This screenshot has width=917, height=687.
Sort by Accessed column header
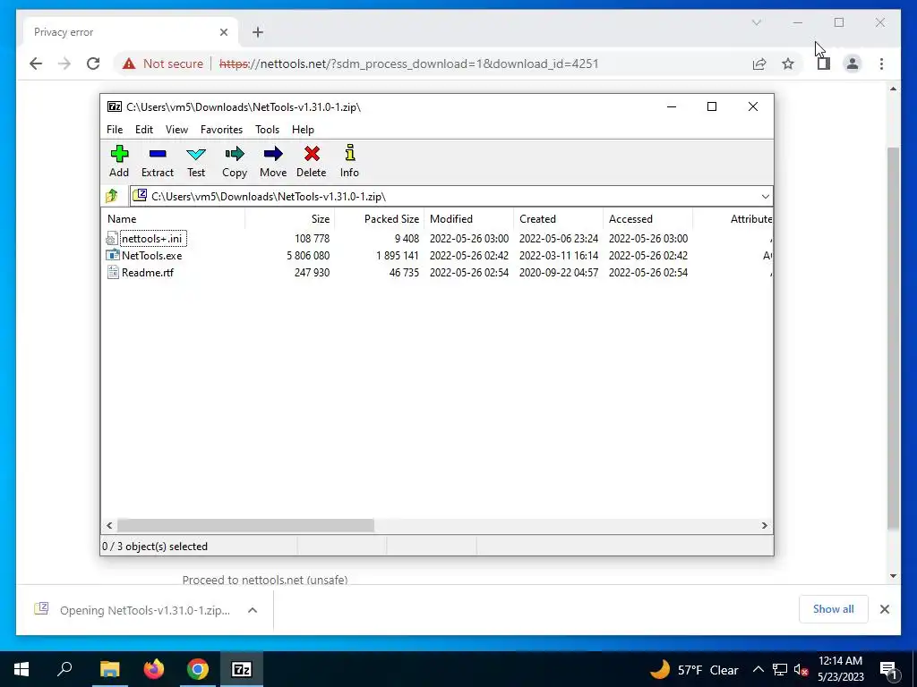[647, 219]
